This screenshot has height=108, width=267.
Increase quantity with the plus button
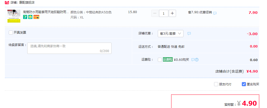coord(172,13)
